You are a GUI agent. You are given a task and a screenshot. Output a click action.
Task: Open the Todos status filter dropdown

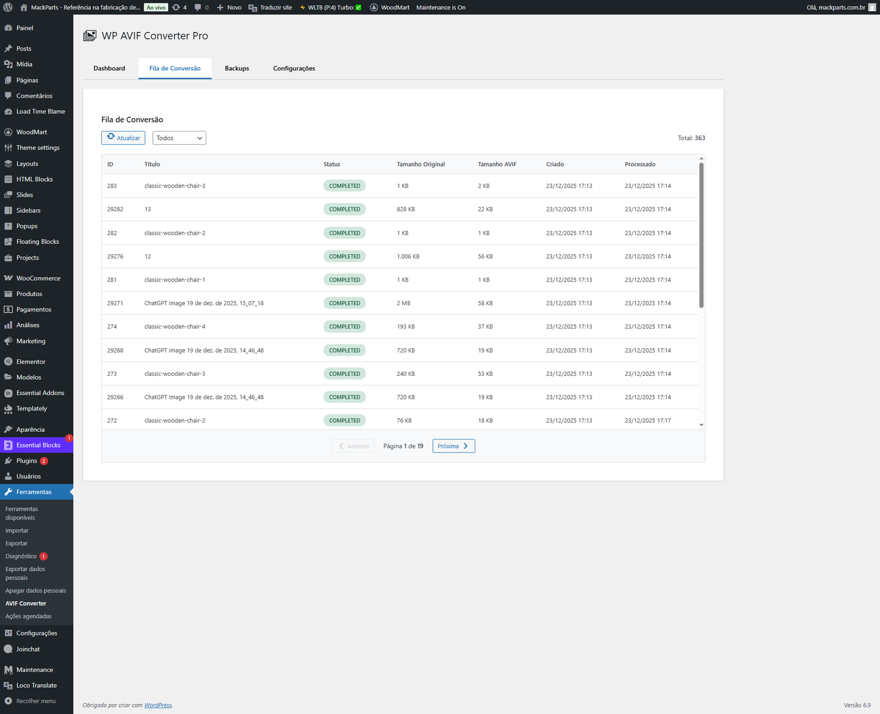point(179,138)
